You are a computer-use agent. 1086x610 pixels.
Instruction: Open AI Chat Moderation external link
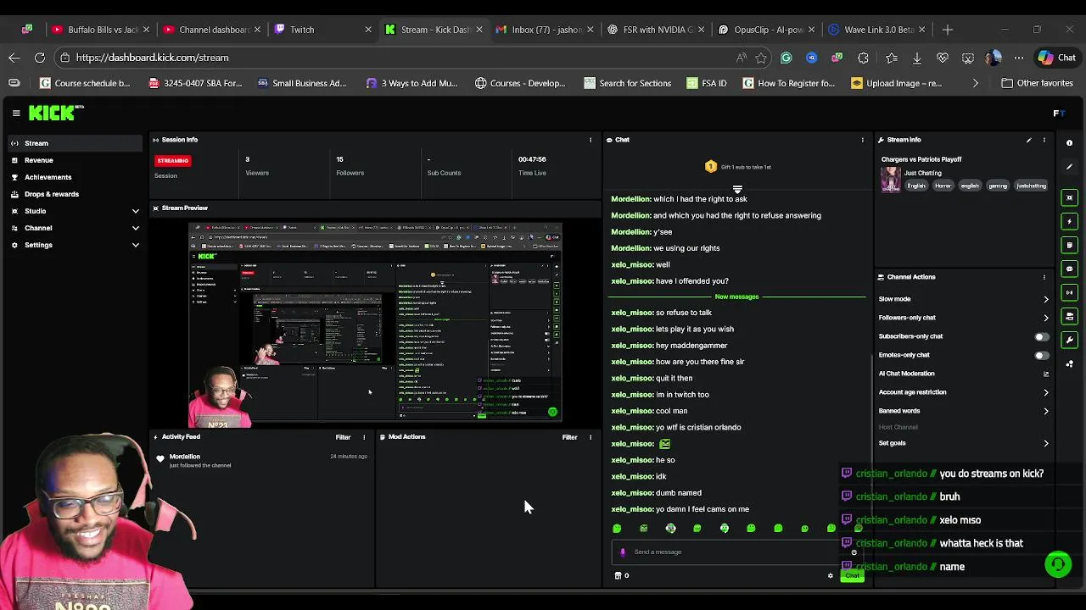pyautogui.click(x=1045, y=374)
